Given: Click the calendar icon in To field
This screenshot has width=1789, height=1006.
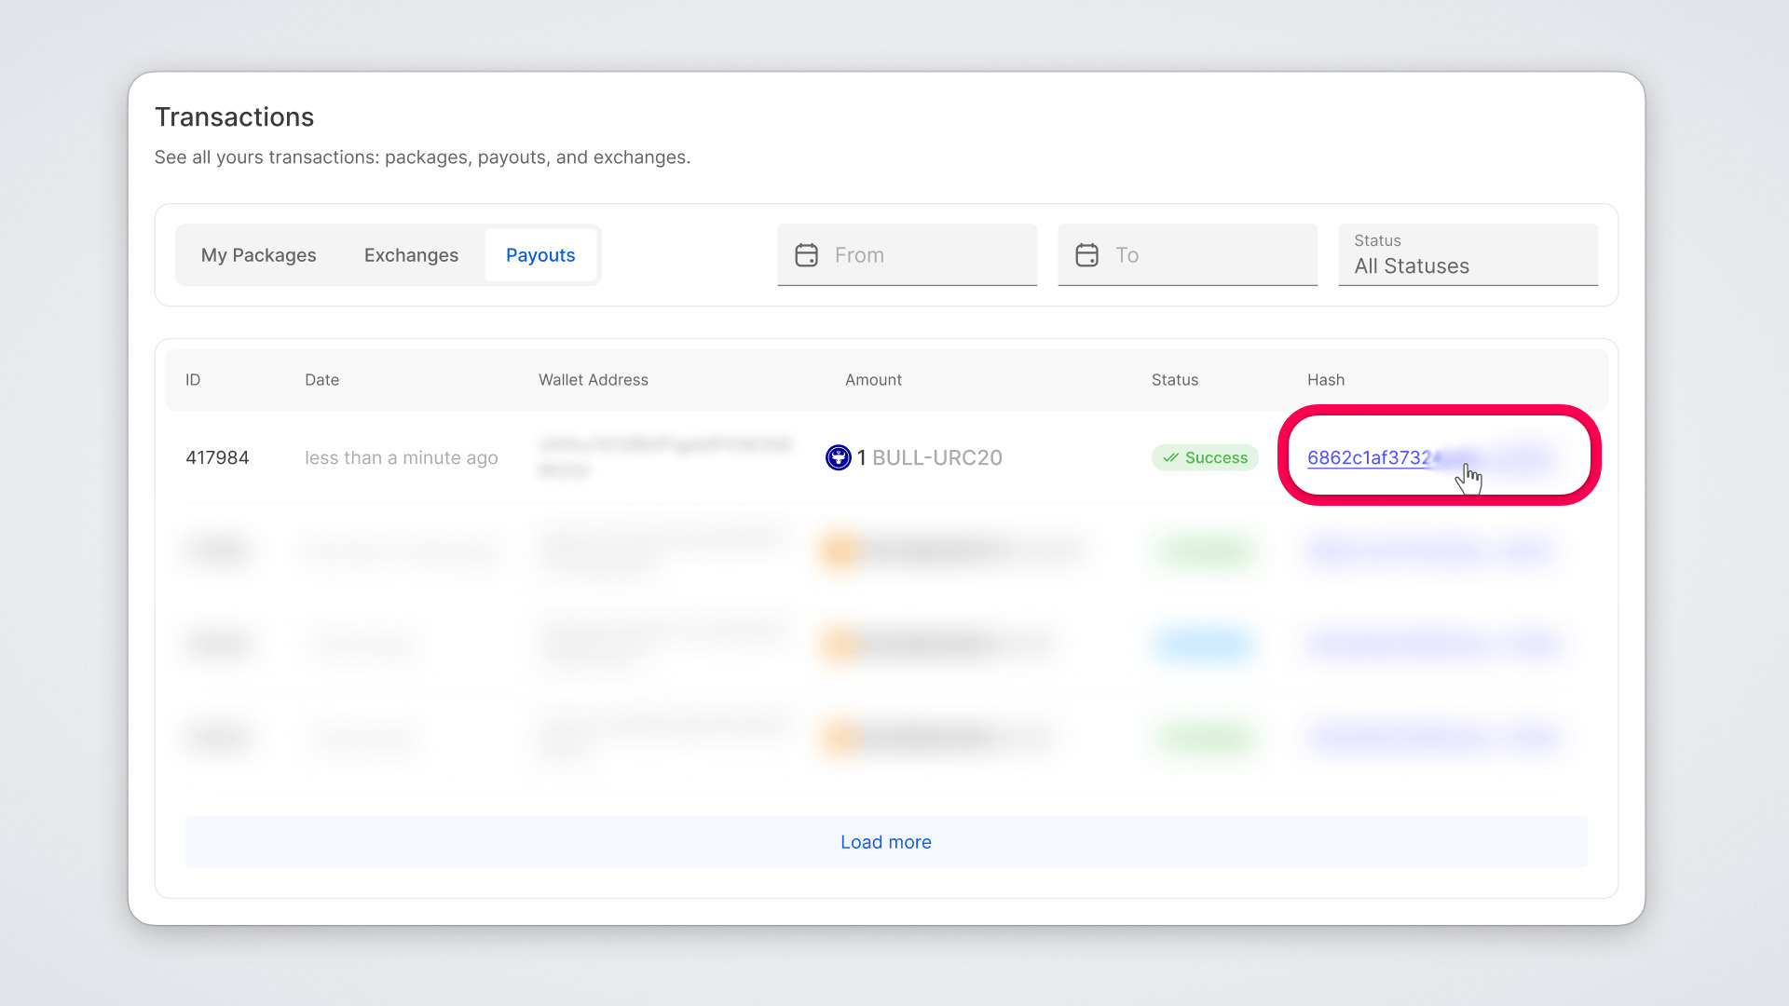Looking at the screenshot, I should pyautogui.click(x=1086, y=255).
